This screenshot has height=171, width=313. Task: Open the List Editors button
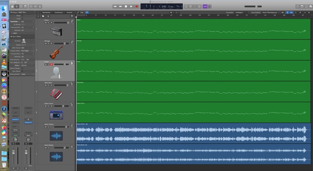click(297, 6)
